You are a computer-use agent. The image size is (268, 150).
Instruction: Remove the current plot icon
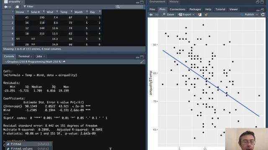pos(199,15)
